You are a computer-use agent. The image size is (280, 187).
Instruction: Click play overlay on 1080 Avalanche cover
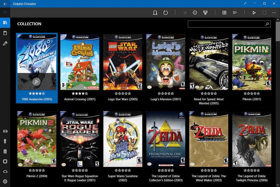[37, 81]
